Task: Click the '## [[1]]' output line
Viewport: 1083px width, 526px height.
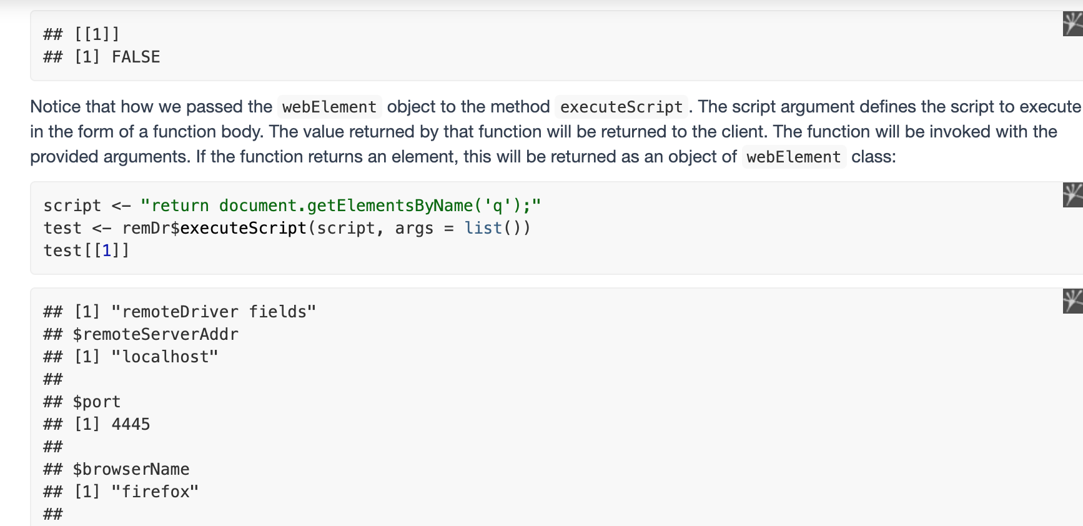Action: click(81, 34)
